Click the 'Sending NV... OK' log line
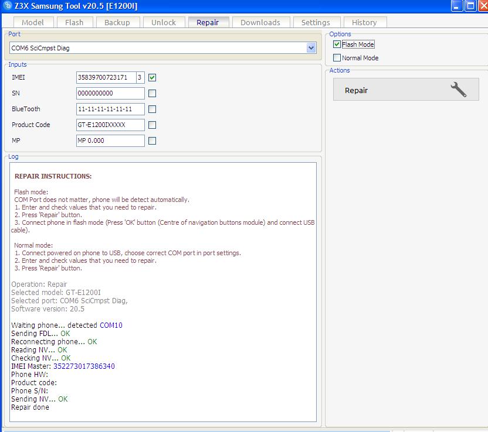Image resolution: width=488 pixels, height=432 pixels. 39,399
